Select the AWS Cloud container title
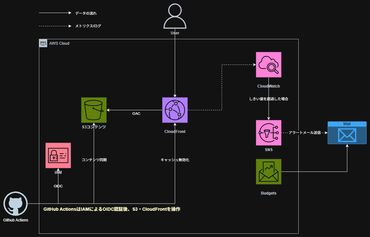The width and height of the screenshot is (370, 237). pos(59,43)
